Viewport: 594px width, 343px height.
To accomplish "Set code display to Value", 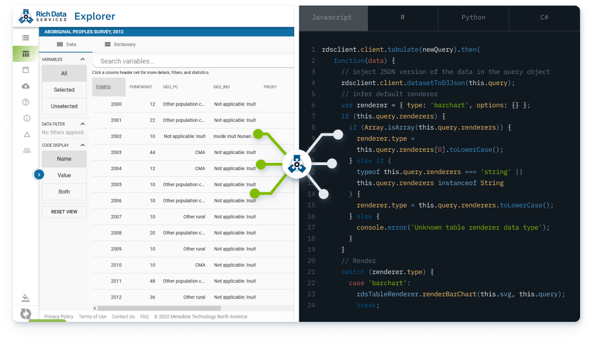I will pos(64,175).
